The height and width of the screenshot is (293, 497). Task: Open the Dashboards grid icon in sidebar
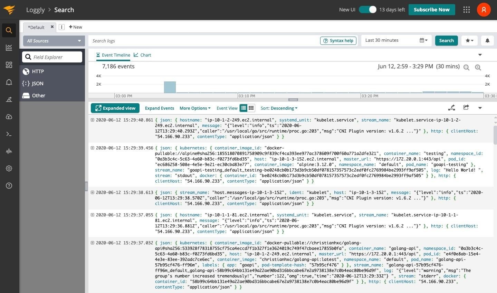click(x=9, y=65)
